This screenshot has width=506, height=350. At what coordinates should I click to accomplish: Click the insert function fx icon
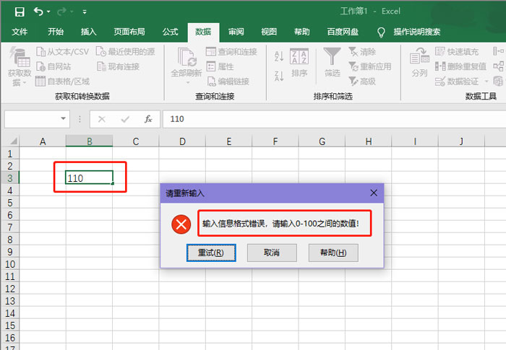(x=147, y=119)
